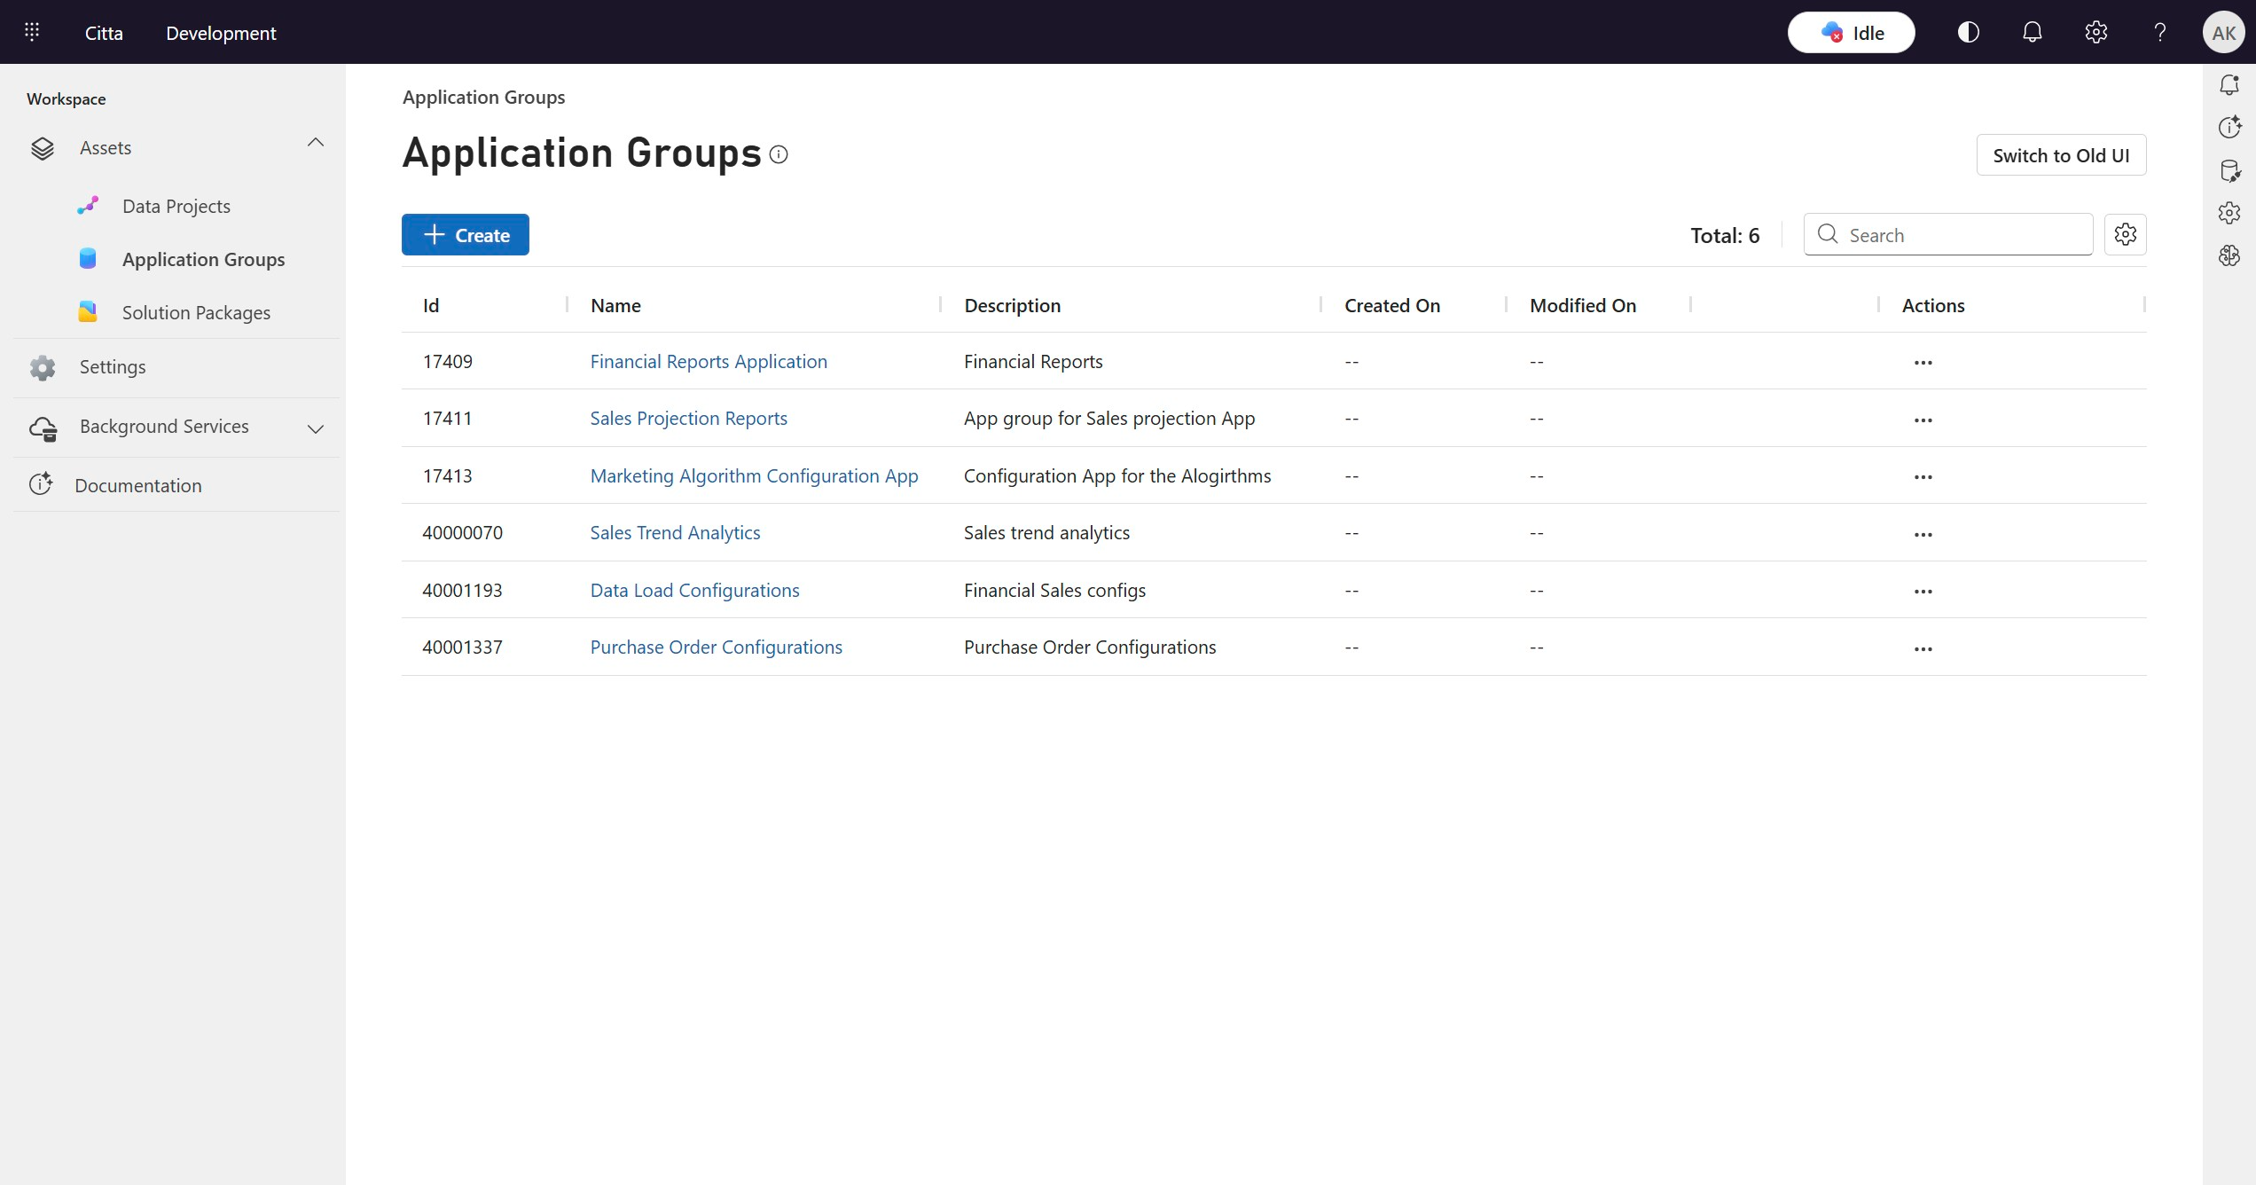Open the AK user avatar menu
2256x1185 pixels.
2223,33
